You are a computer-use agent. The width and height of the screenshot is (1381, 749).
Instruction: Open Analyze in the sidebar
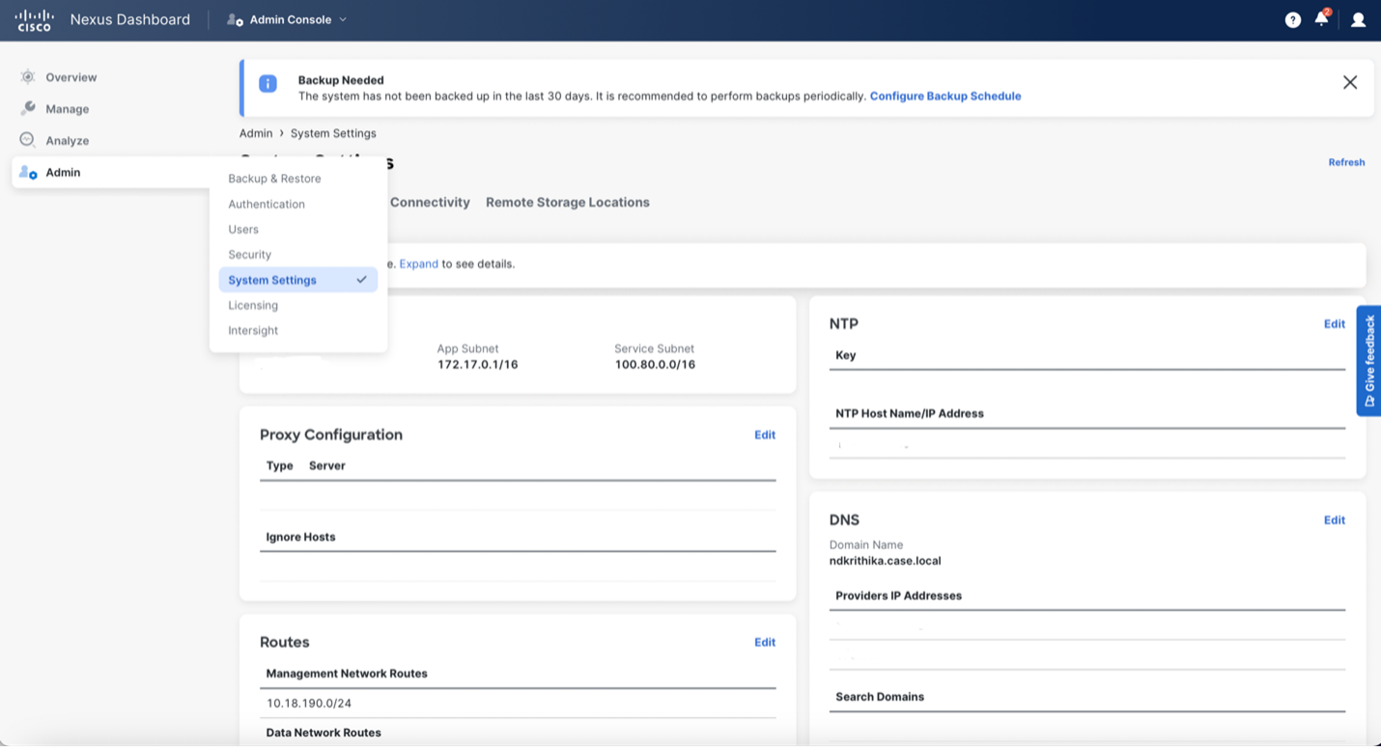coord(68,141)
